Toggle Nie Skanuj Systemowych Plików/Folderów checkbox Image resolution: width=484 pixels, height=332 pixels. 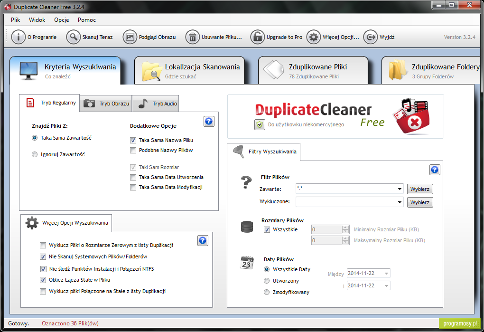click(x=43, y=256)
